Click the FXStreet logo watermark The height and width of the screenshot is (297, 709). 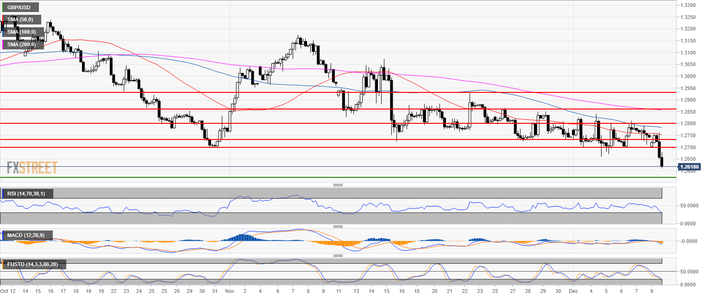click(32, 167)
